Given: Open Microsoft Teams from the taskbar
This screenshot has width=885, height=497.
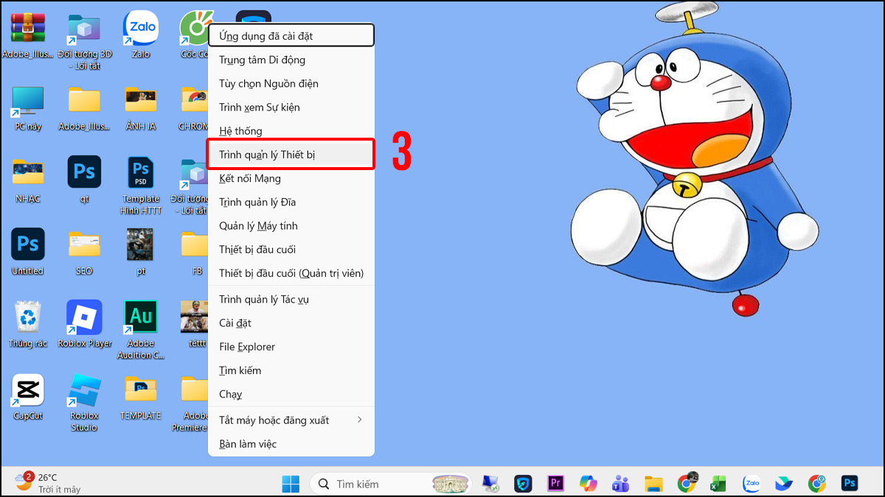Looking at the screenshot, I should 619,484.
